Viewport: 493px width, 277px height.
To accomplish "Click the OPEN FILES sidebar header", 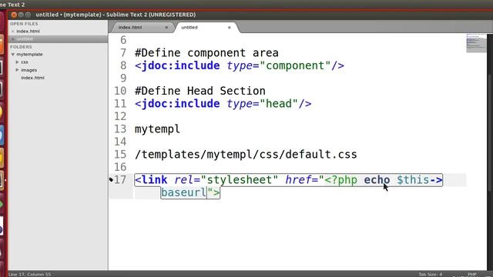I will coord(24,24).
